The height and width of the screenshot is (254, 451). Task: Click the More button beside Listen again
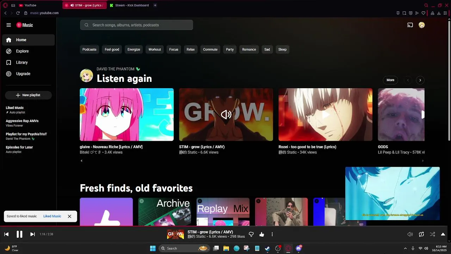pos(390,80)
